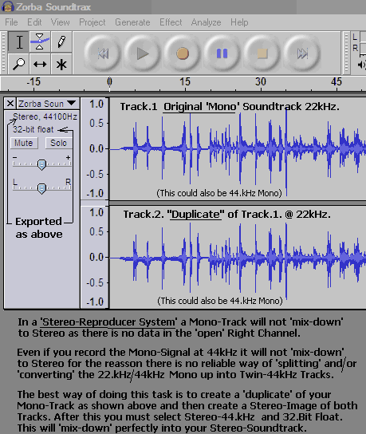
Task: Select the Selection (I-beam) tool
Action: pos(18,42)
